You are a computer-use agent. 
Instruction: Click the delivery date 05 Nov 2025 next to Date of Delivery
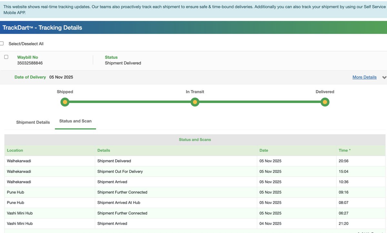[61, 77]
